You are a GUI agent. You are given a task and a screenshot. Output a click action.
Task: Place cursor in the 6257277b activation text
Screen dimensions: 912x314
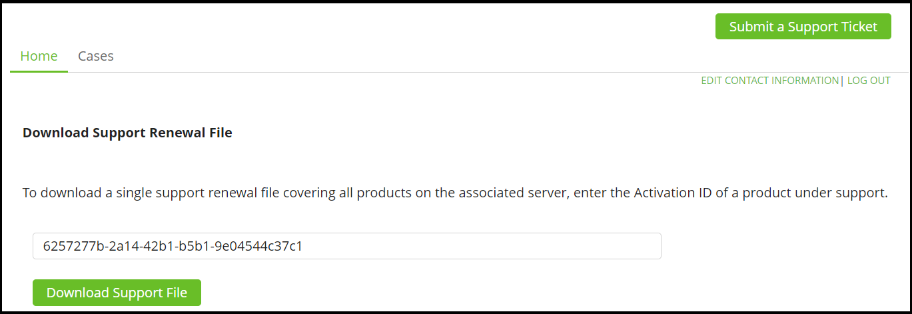pos(173,246)
